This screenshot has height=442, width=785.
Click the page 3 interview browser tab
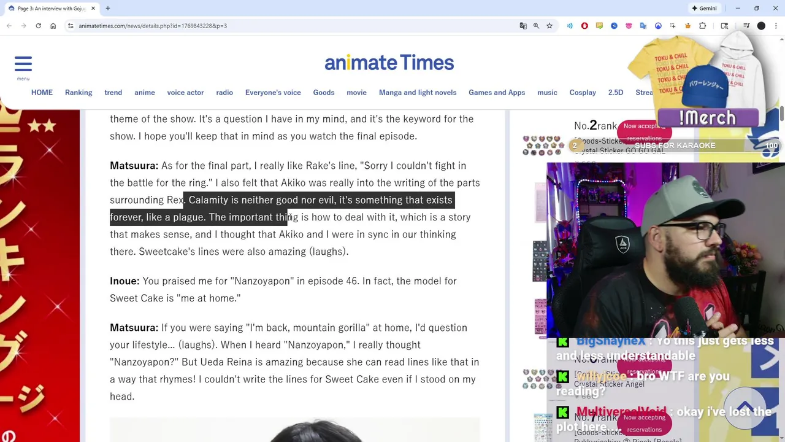(x=51, y=8)
